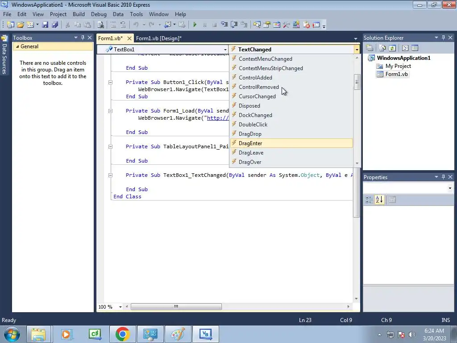Close the Form1.vb* code tab
This screenshot has height=343, width=457.
pyautogui.click(x=129, y=38)
